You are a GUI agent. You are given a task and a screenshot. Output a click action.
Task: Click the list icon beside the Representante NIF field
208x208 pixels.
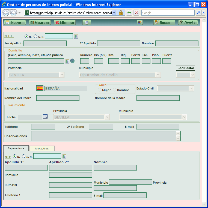64,156
